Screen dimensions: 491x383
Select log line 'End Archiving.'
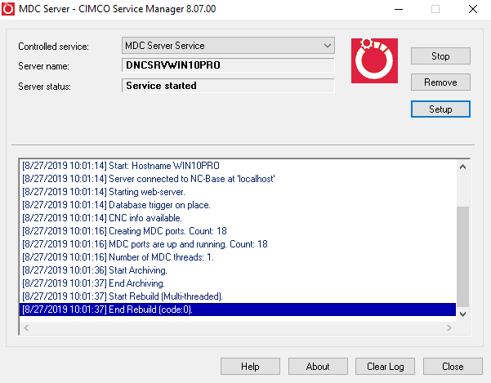tap(238, 283)
